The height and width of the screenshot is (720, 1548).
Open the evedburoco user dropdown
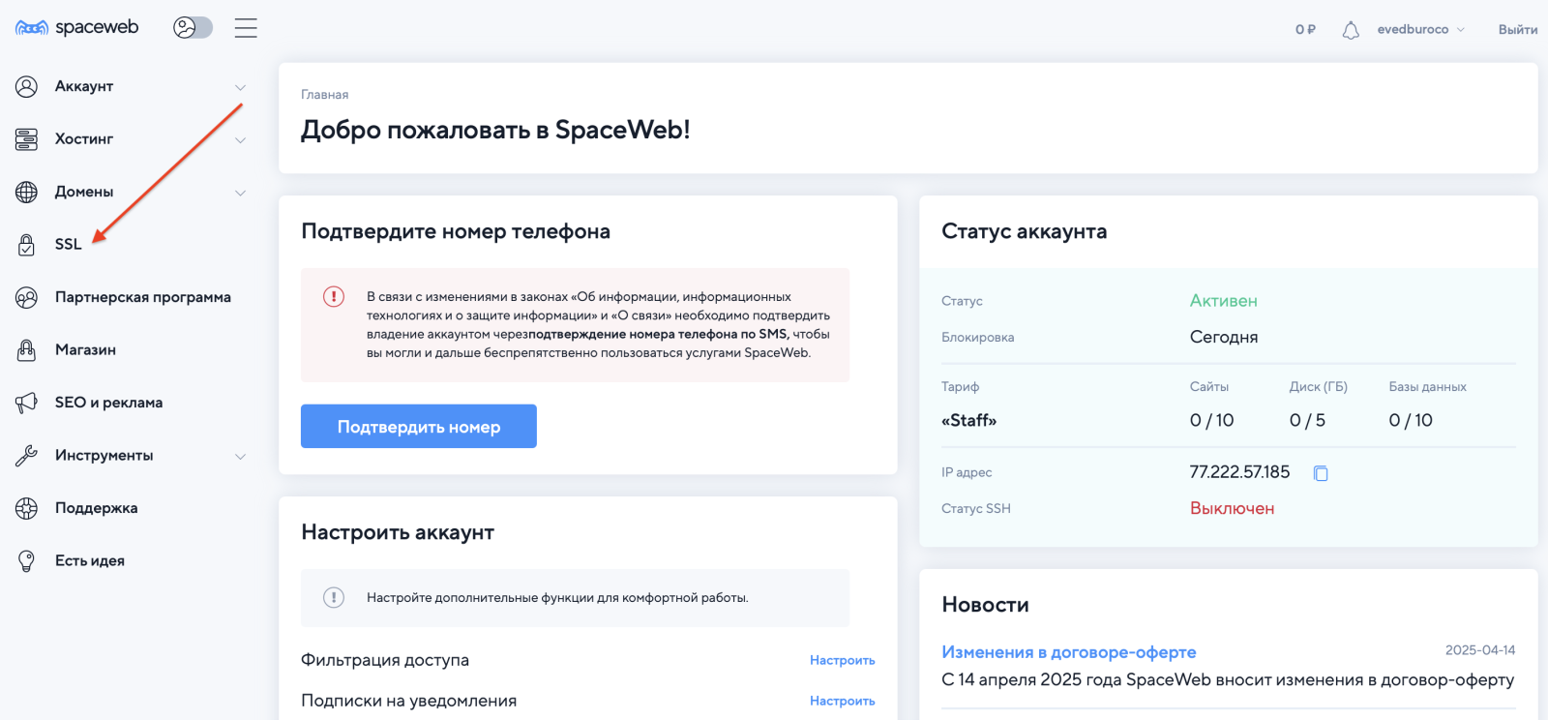click(1421, 29)
